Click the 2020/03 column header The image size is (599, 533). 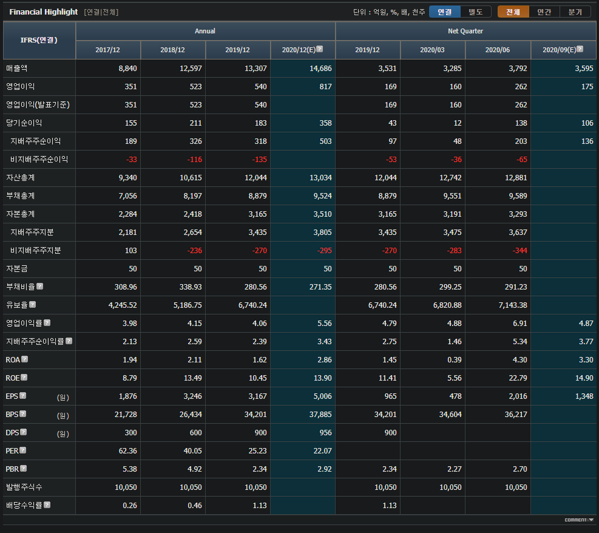(x=433, y=50)
